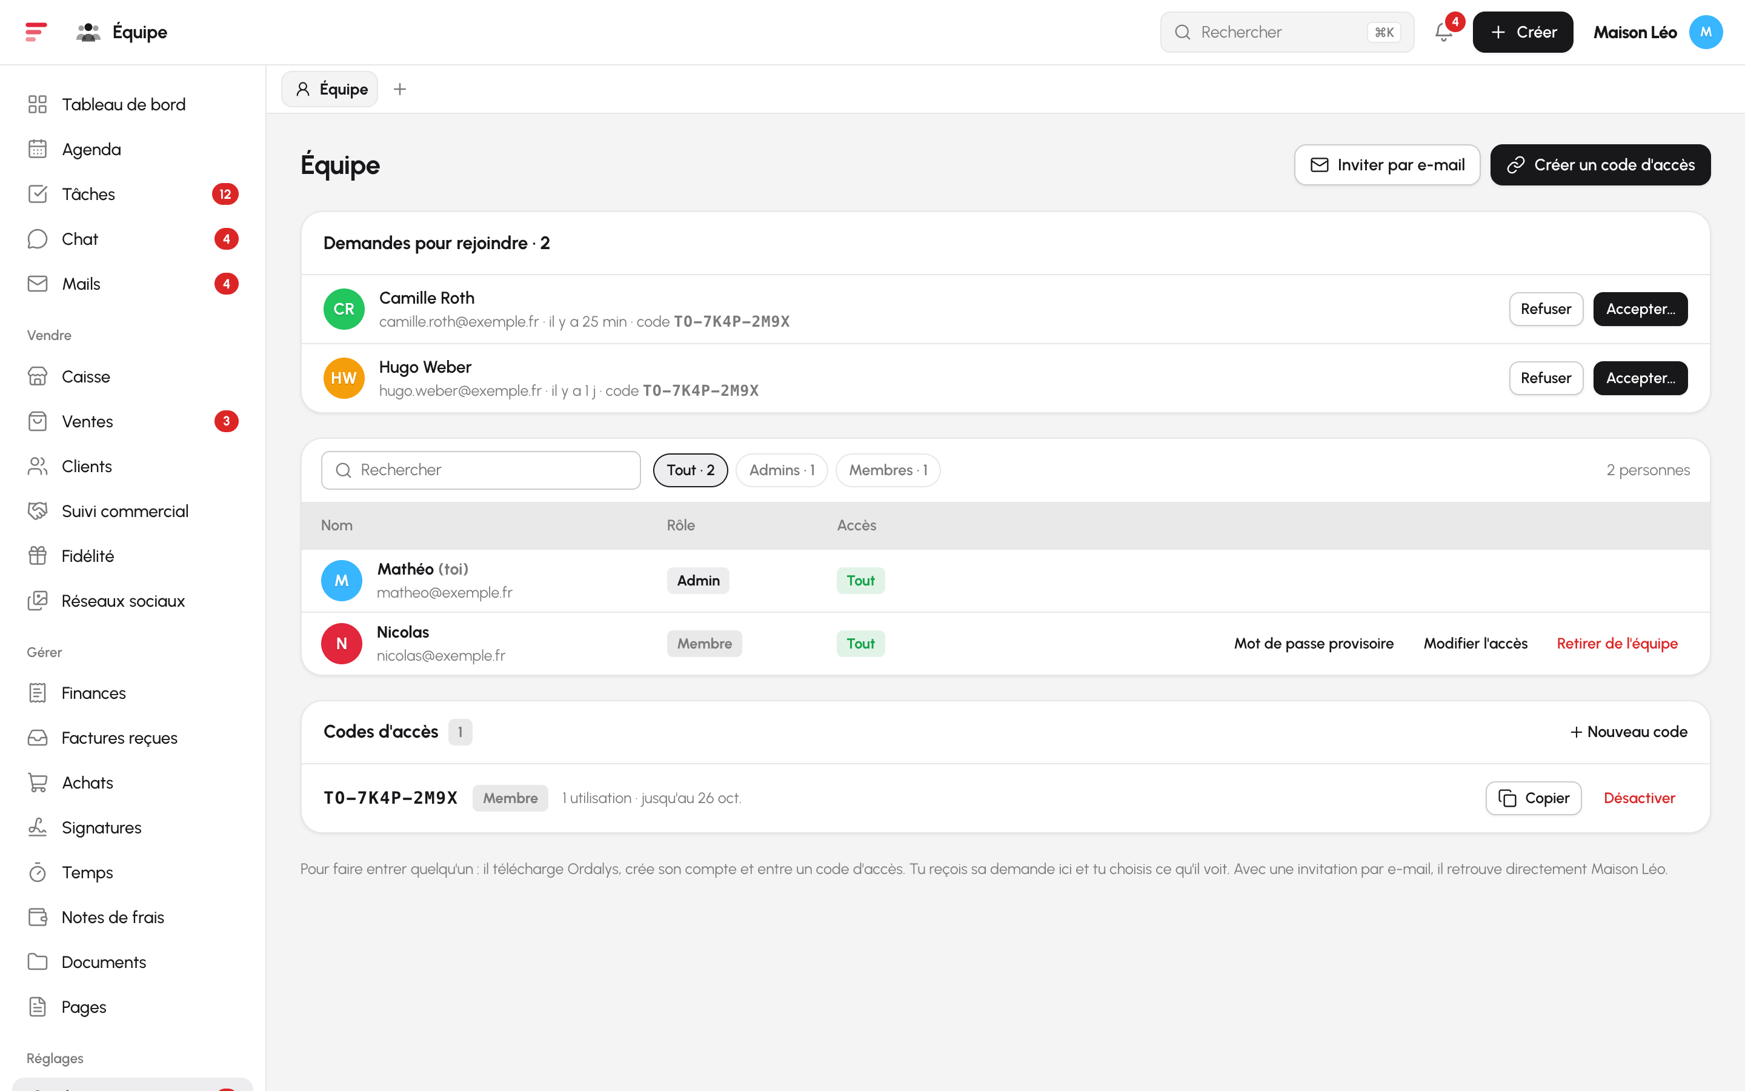Open Signatures in the sidebar
The width and height of the screenshot is (1745, 1091).
click(133, 827)
